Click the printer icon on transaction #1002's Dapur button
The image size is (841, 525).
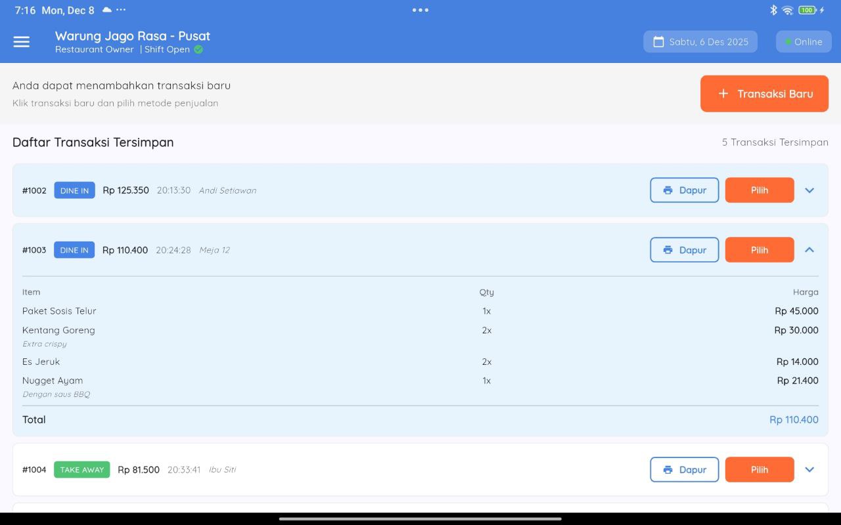pos(666,190)
